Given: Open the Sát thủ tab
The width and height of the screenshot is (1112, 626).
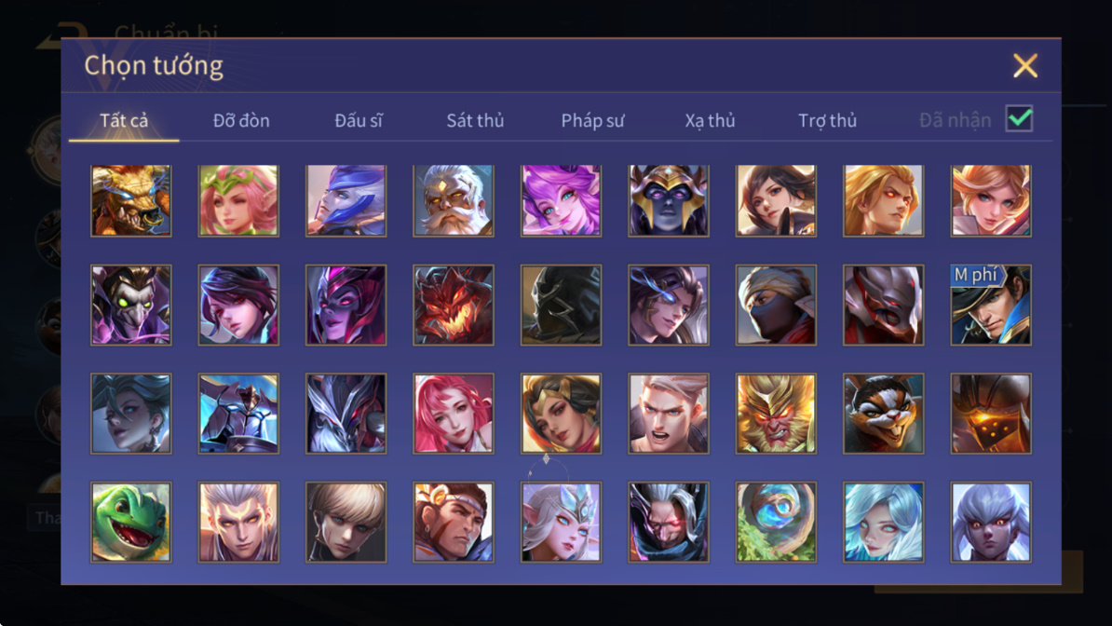Looking at the screenshot, I should click(475, 121).
